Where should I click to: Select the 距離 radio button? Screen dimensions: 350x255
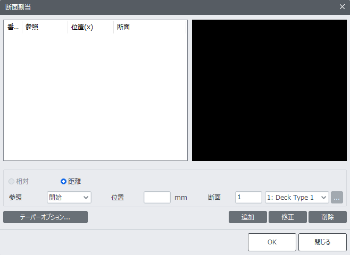(x=63, y=182)
